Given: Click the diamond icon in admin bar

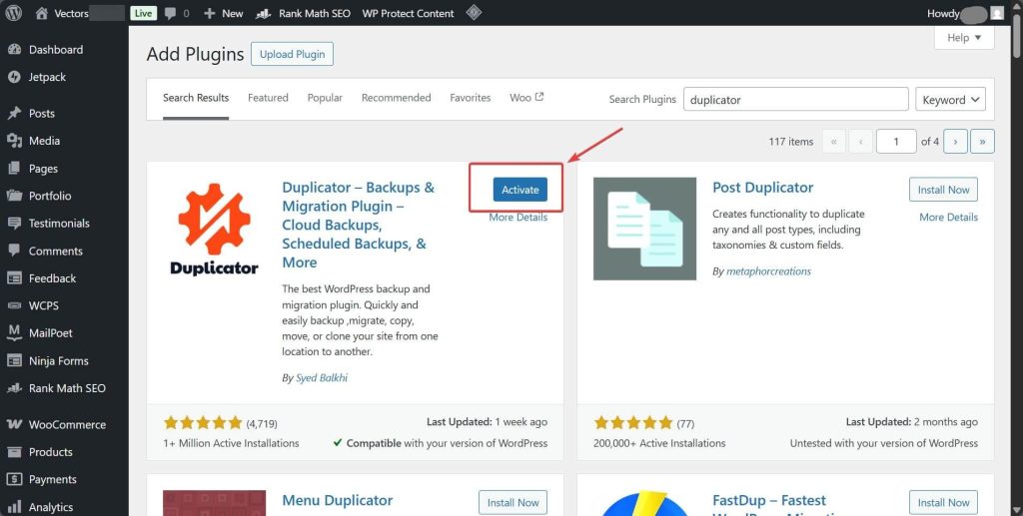Looking at the screenshot, I should tap(475, 13).
